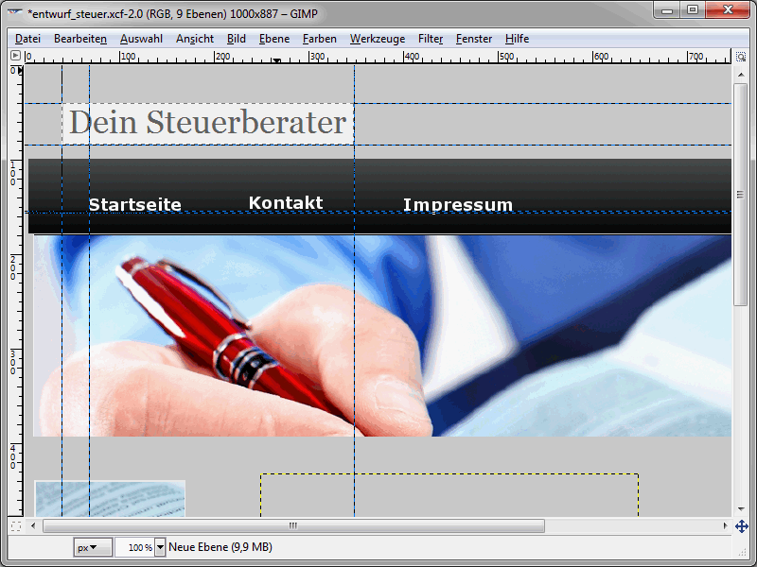757x567 pixels.
Task: Open the Fenster menu
Action: pyautogui.click(x=474, y=39)
